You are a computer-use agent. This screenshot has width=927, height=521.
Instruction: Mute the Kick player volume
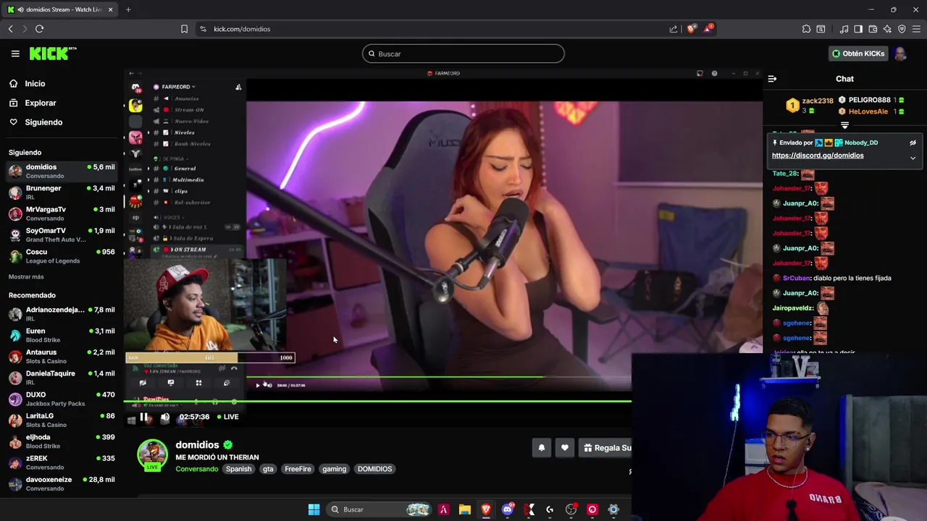(x=165, y=417)
